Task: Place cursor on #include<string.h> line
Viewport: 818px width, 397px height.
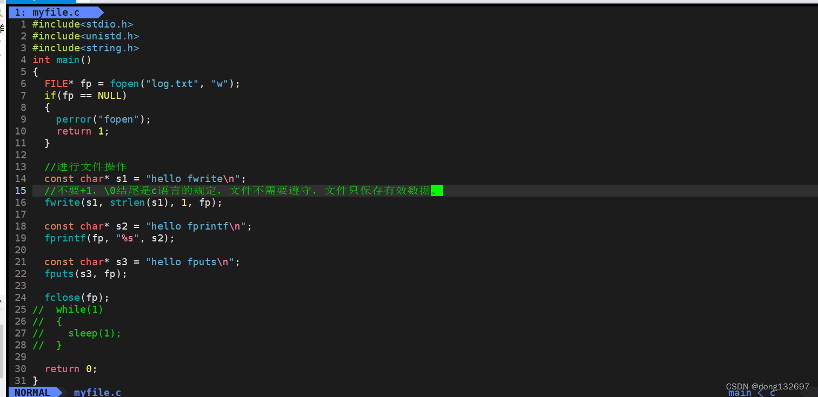Action: [x=86, y=48]
